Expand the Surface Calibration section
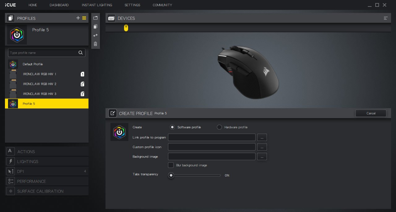 (x=47, y=191)
